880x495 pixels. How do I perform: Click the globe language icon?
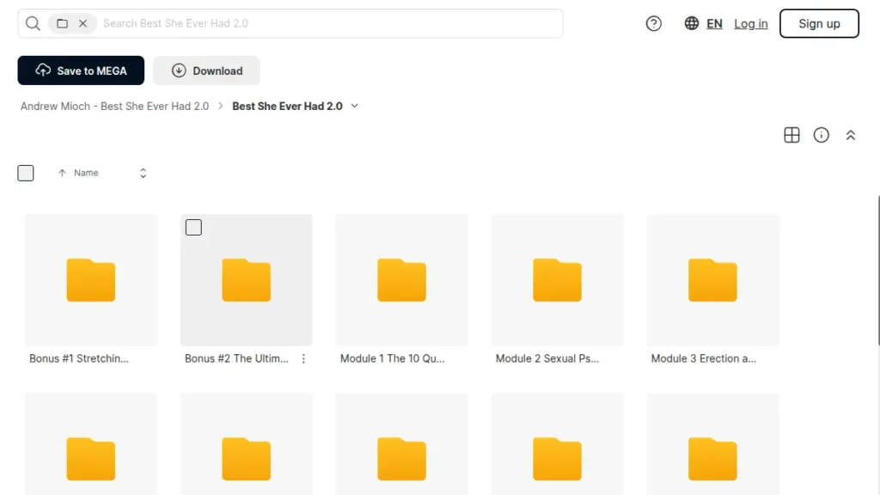point(692,23)
